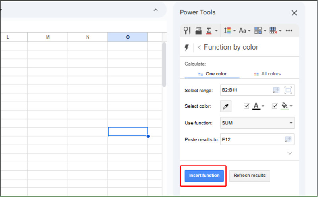Expand the options chevron below Paste results

(x=290, y=153)
